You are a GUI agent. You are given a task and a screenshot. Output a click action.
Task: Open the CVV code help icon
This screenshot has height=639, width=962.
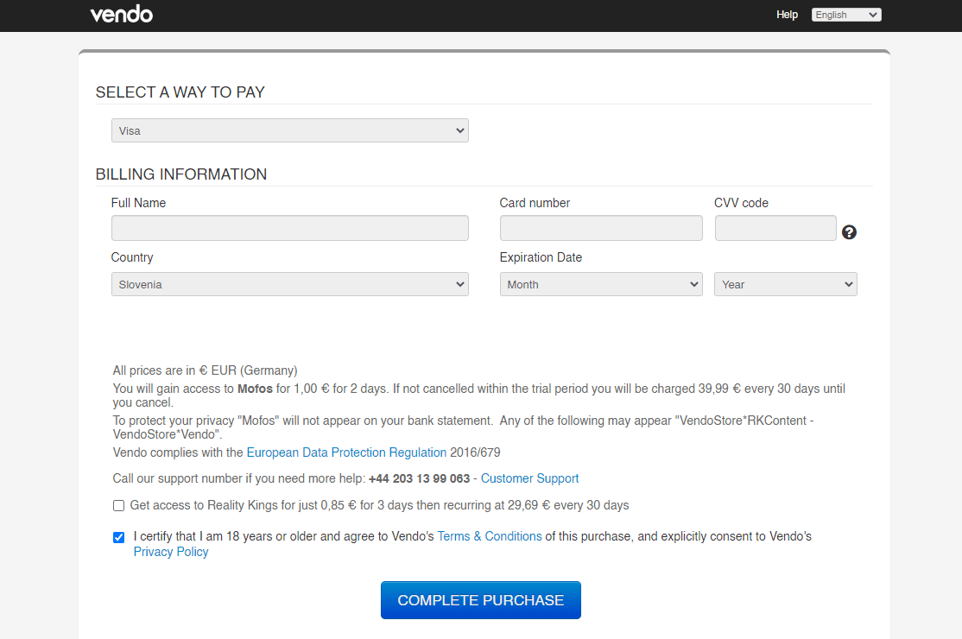(849, 231)
